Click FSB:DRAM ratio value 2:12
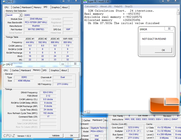 (x=48, y=96)
